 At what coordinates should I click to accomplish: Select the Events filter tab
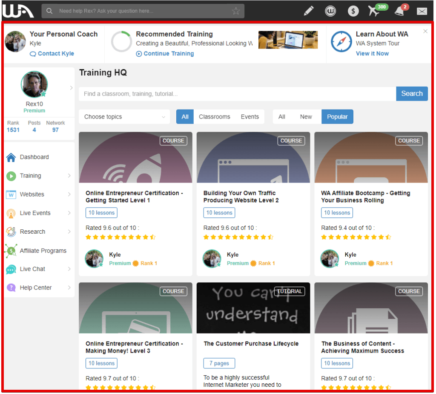pyautogui.click(x=250, y=117)
